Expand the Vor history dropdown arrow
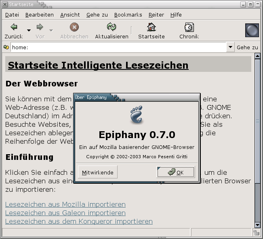Image resolution: width=263 pixels, height=239 pixels. [51, 30]
